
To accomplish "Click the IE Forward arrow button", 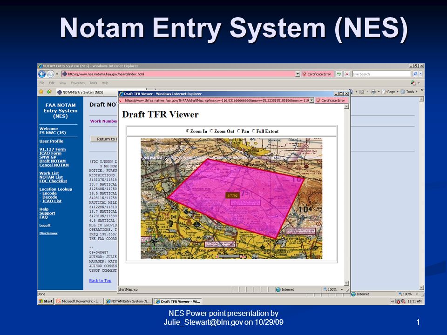I will 50,74.
